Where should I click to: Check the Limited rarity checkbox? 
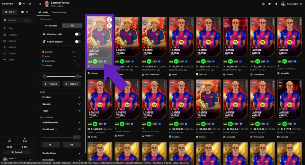coord(79,52)
